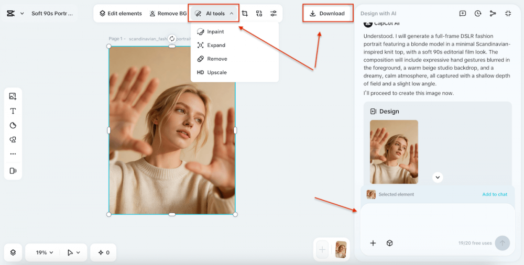Focus the AI chat message field
Image resolution: width=524 pixels, height=265 pixels.
(x=438, y=220)
